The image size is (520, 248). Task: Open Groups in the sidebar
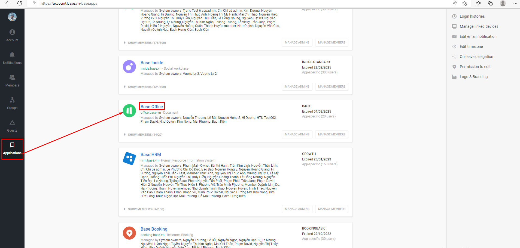[x=12, y=103]
